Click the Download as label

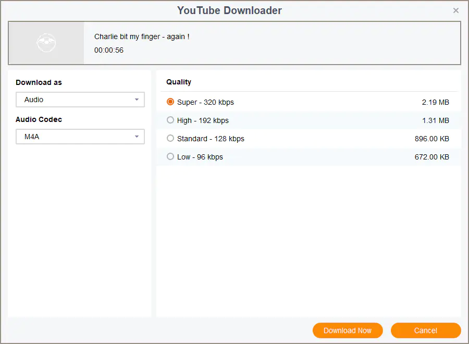pos(39,82)
